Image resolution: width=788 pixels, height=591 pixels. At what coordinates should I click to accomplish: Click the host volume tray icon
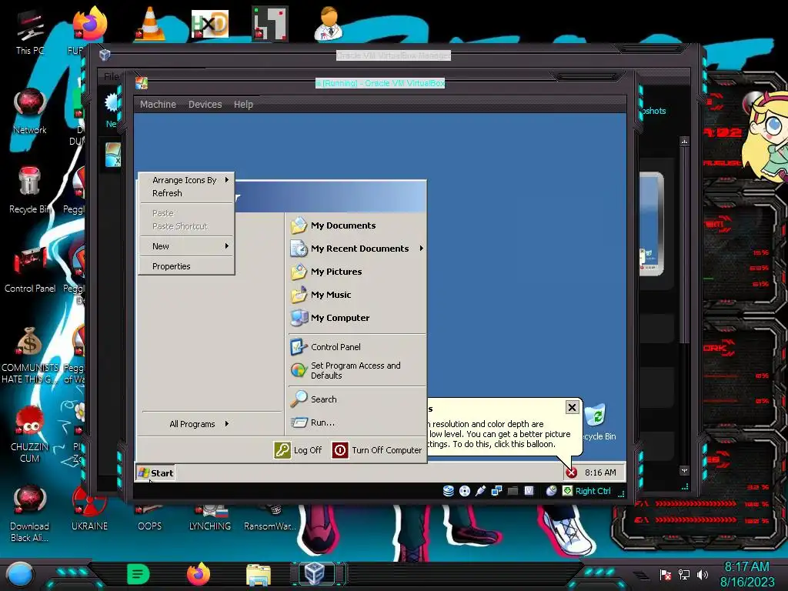[x=702, y=574]
